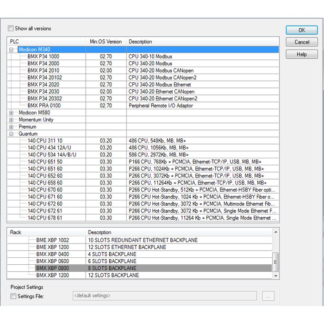Toggle the Settings File checkbox
The width and height of the screenshot is (324, 324).
pos(13,296)
